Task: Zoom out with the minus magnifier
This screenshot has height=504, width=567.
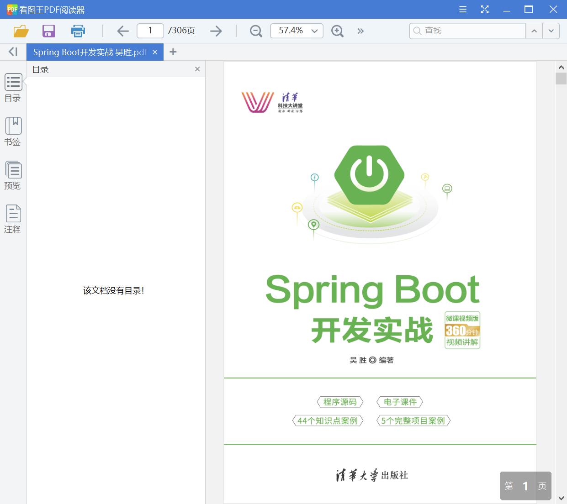Action: (x=256, y=31)
